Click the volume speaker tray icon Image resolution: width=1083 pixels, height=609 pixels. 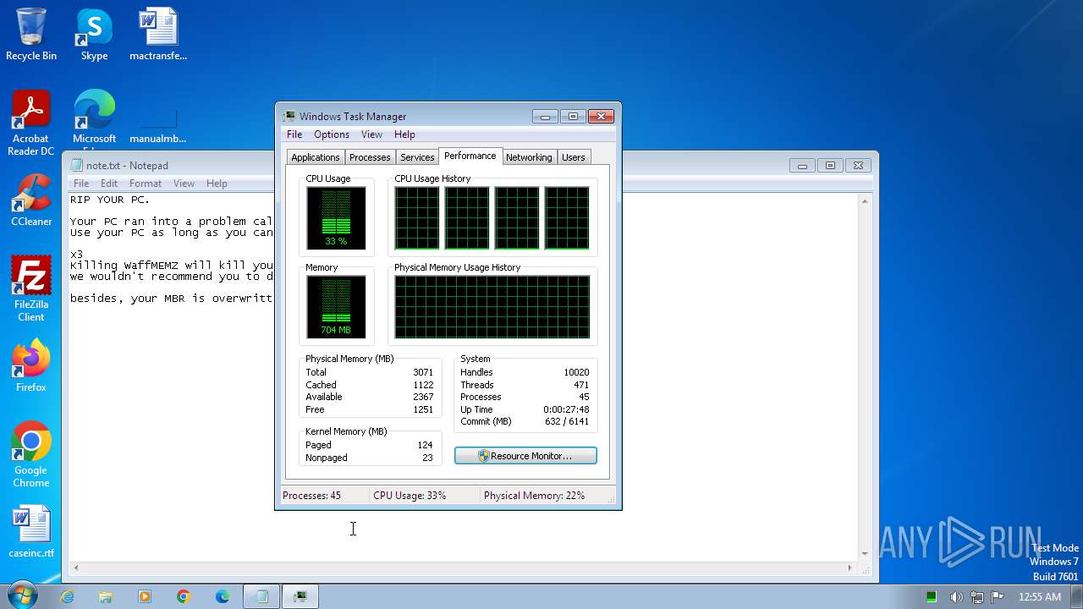pyautogui.click(x=956, y=596)
